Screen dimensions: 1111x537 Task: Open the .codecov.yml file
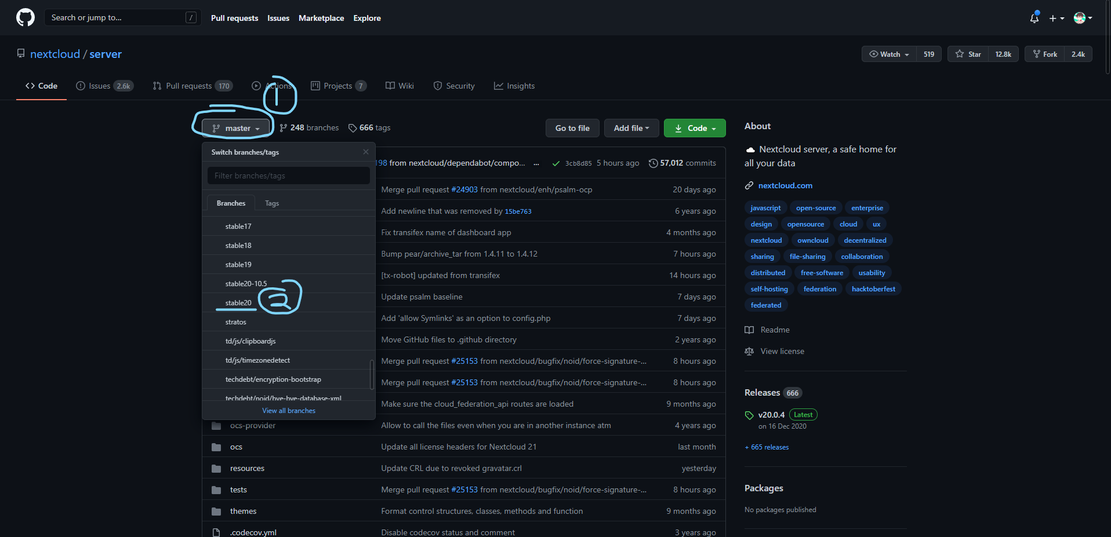pyautogui.click(x=253, y=532)
